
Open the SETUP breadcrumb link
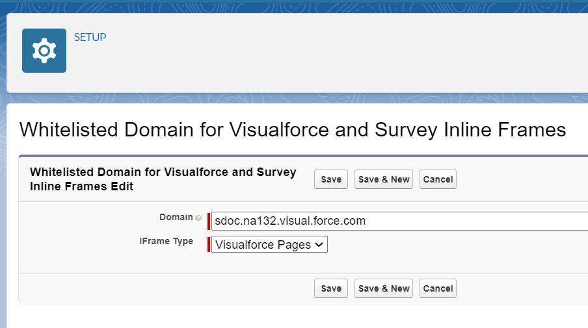tap(90, 38)
